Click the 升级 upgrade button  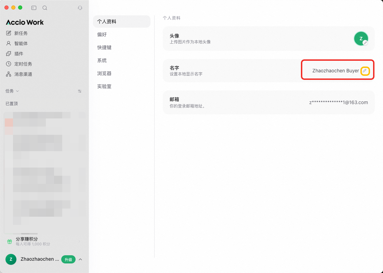[x=68, y=260]
